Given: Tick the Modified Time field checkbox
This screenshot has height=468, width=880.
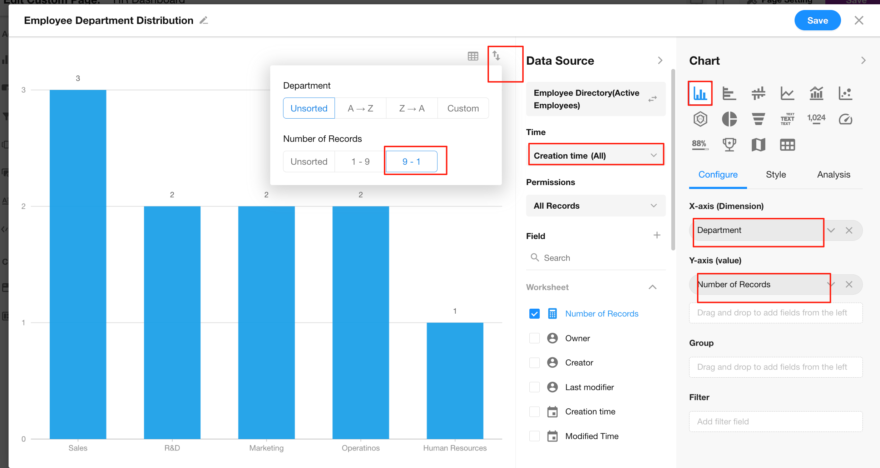Looking at the screenshot, I should pyautogui.click(x=534, y=436).
